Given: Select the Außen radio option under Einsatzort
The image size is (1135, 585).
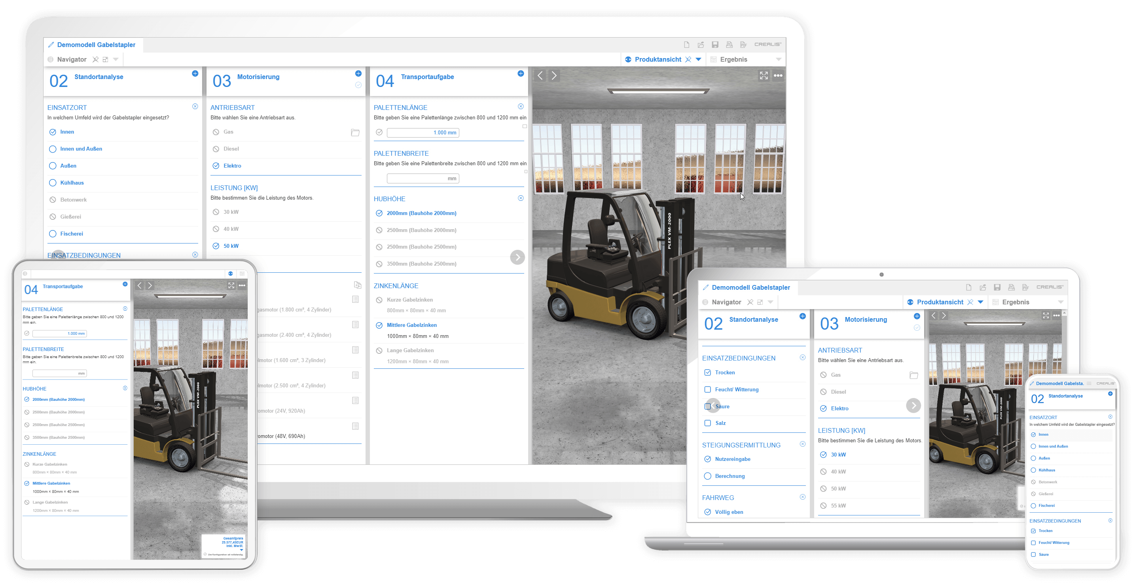Looking at the screenshot, I should (x=53, y=166).
